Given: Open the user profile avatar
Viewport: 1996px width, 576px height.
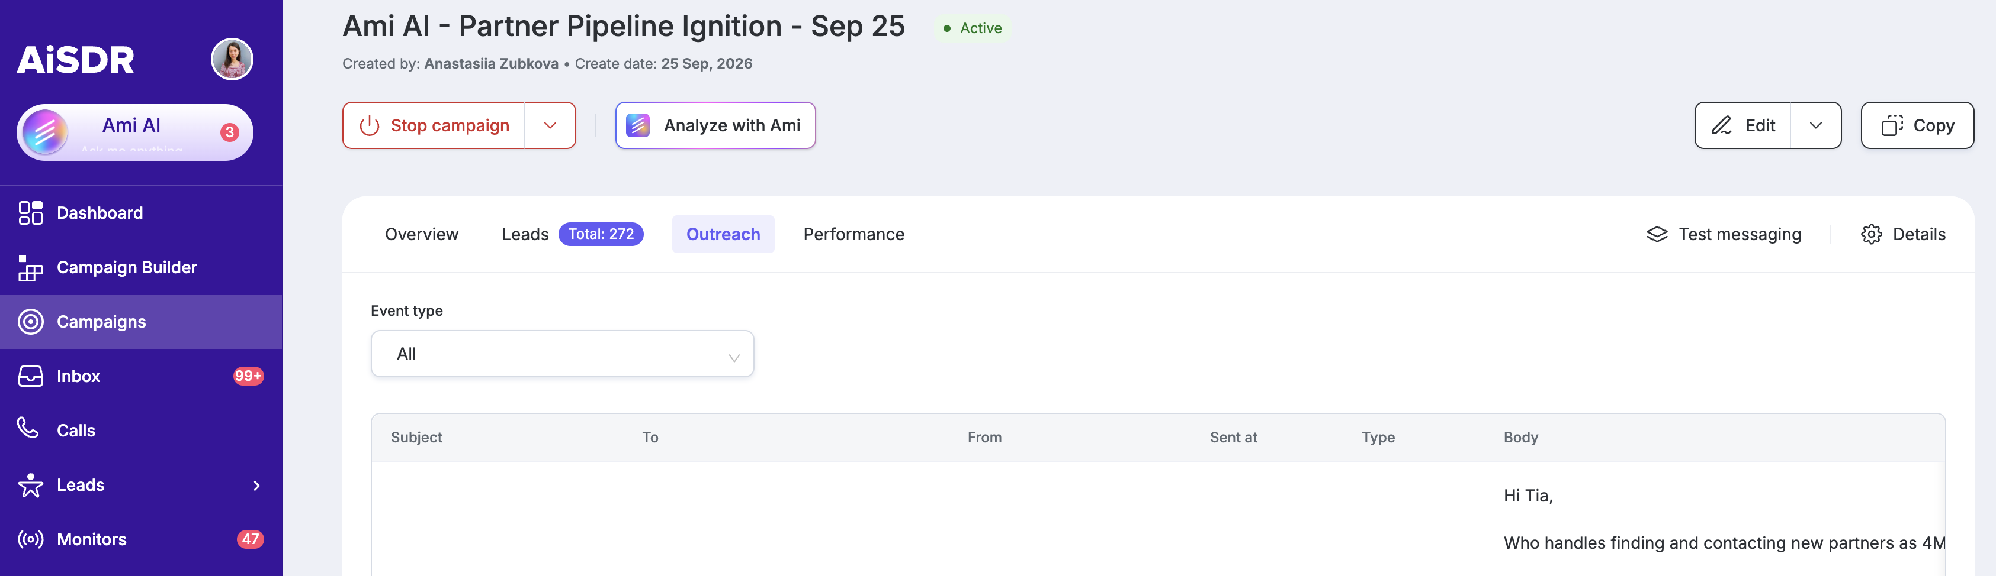Looking at the screenshot, I should click(232, 60).
